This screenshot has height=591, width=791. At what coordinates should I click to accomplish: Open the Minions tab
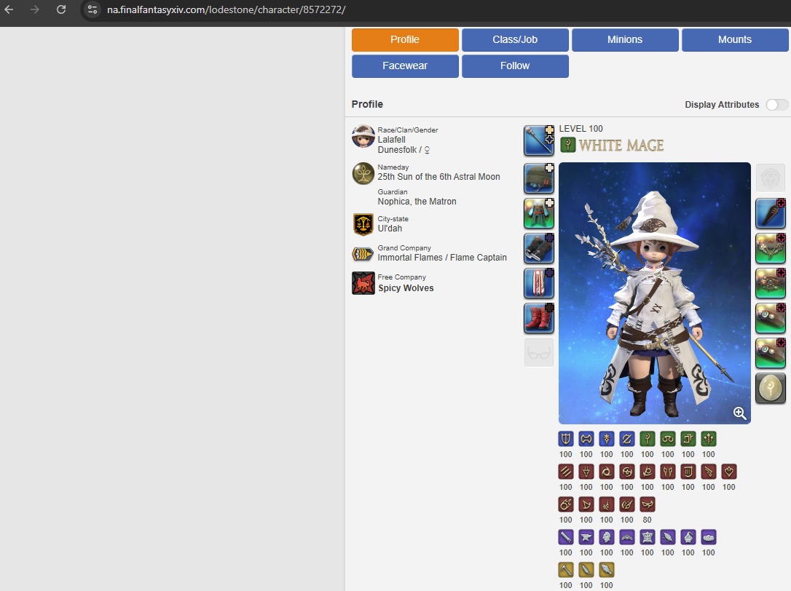pos(625,40)
